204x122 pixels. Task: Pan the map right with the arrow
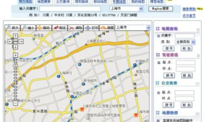21,41
